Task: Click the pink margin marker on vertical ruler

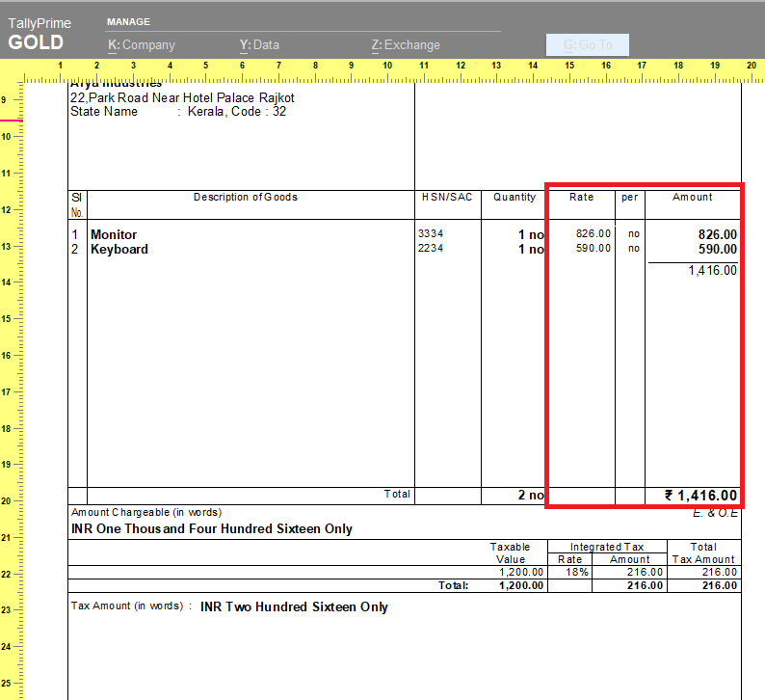Action: coord(10,121)
